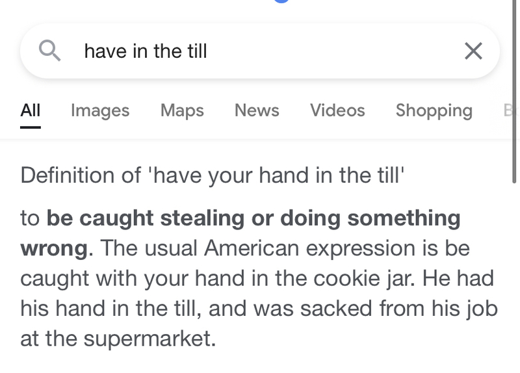
Task: Open the partially visible tab after Shopping
Action: pos(509,110)
